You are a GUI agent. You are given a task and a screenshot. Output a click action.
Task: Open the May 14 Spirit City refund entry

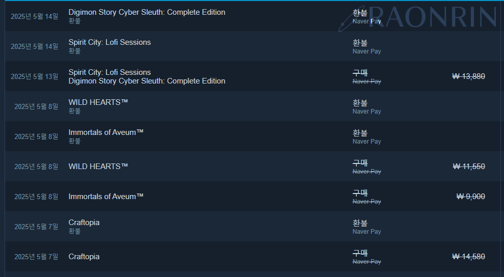[x=110, y=42]
